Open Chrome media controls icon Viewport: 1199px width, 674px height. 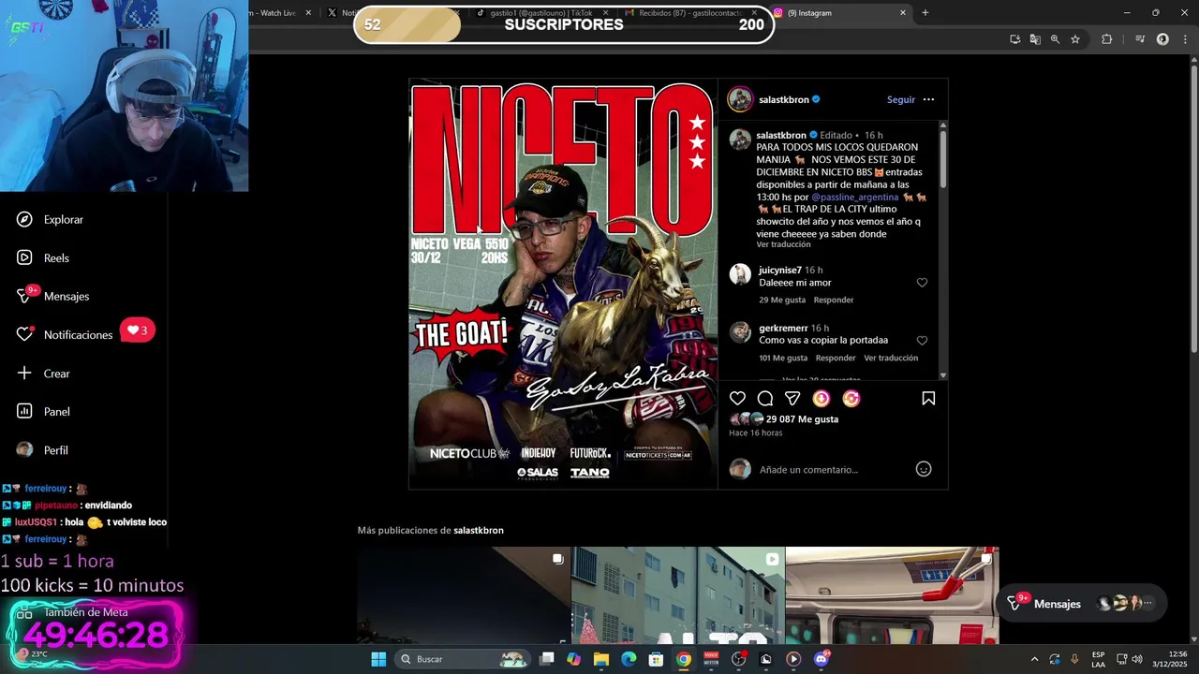coord(1140,39)
